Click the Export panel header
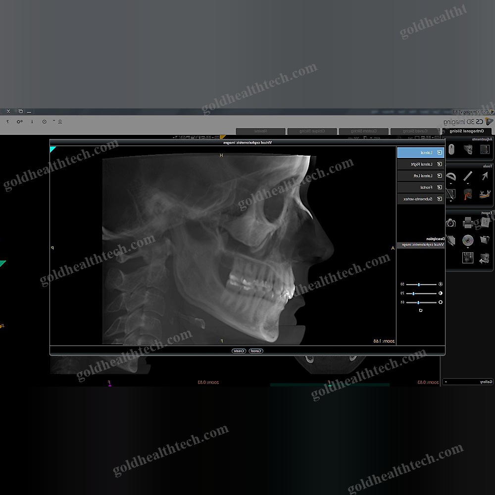The image size is (495, 495). tap(470, 213)
